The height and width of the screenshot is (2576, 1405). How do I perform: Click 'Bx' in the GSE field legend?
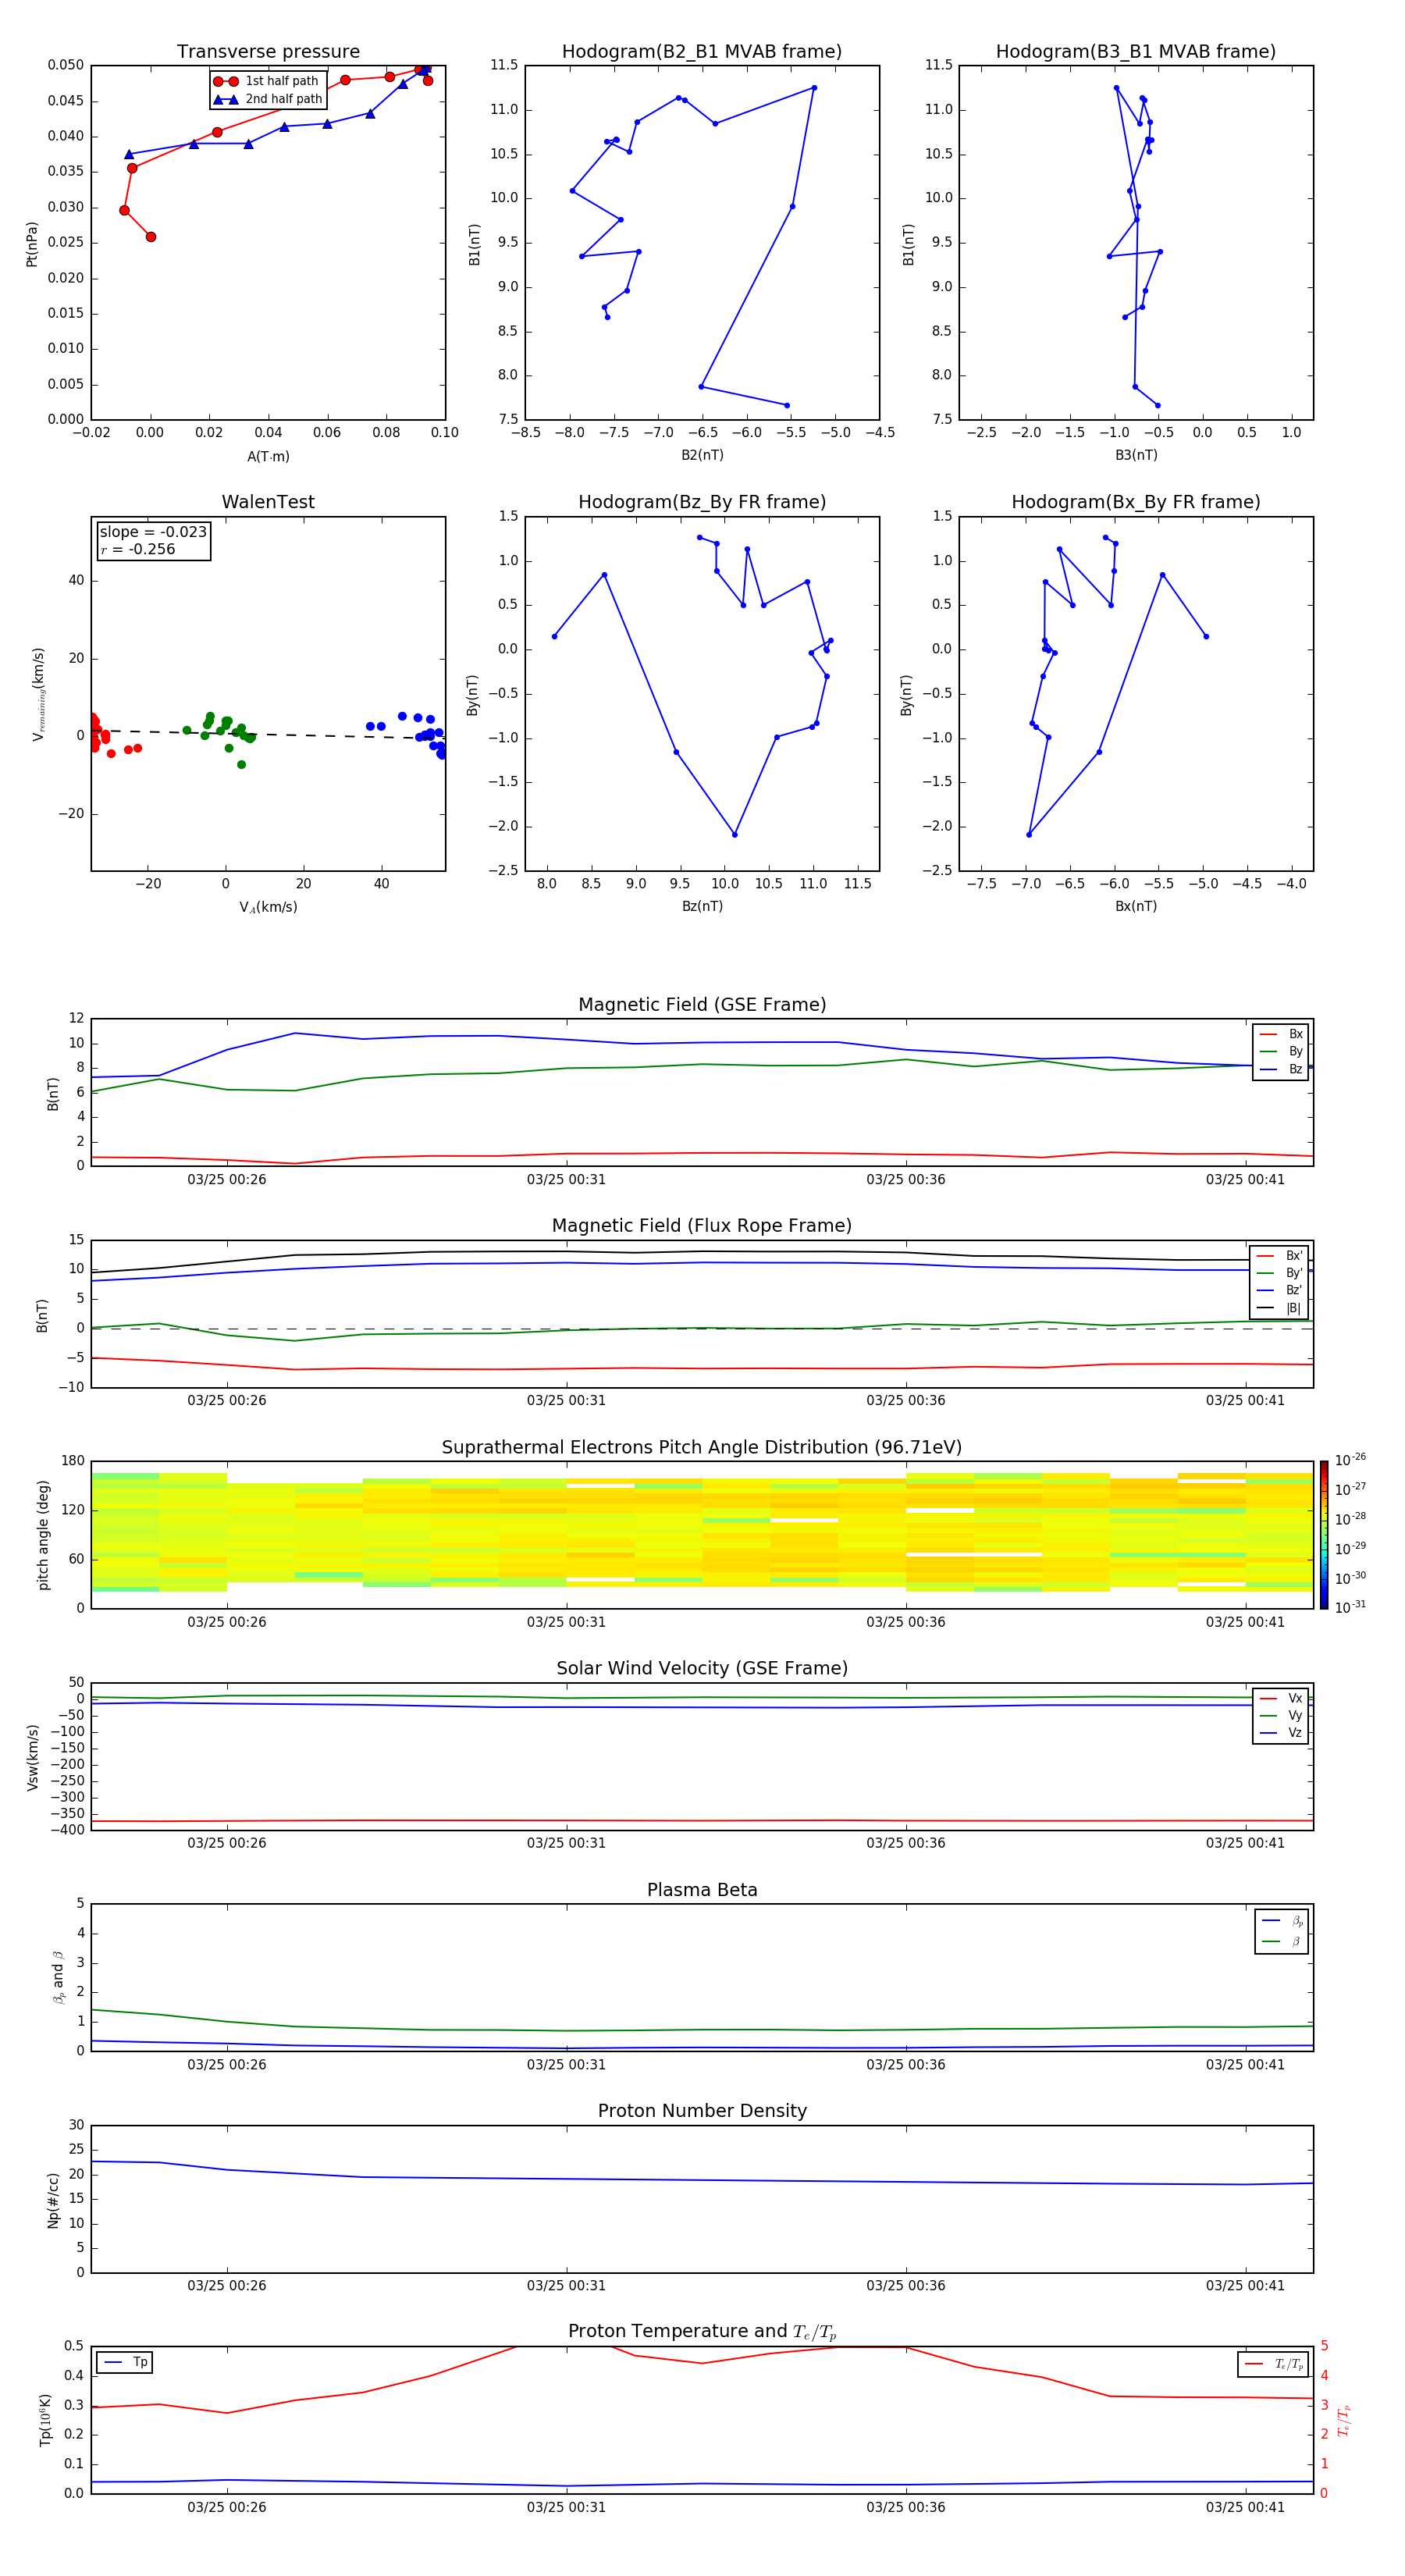(x=1281, y=1034)
